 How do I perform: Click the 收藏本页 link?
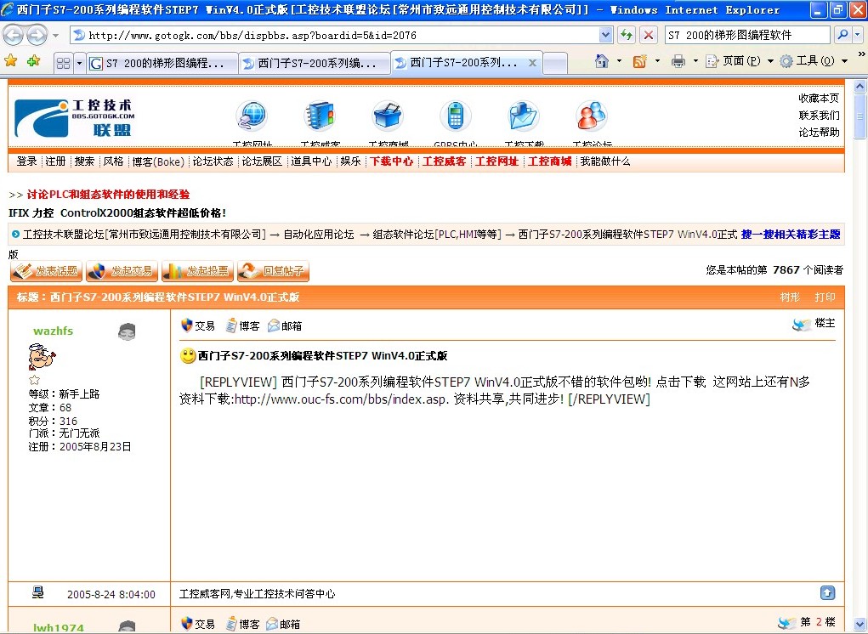click(x=819, y=99)
